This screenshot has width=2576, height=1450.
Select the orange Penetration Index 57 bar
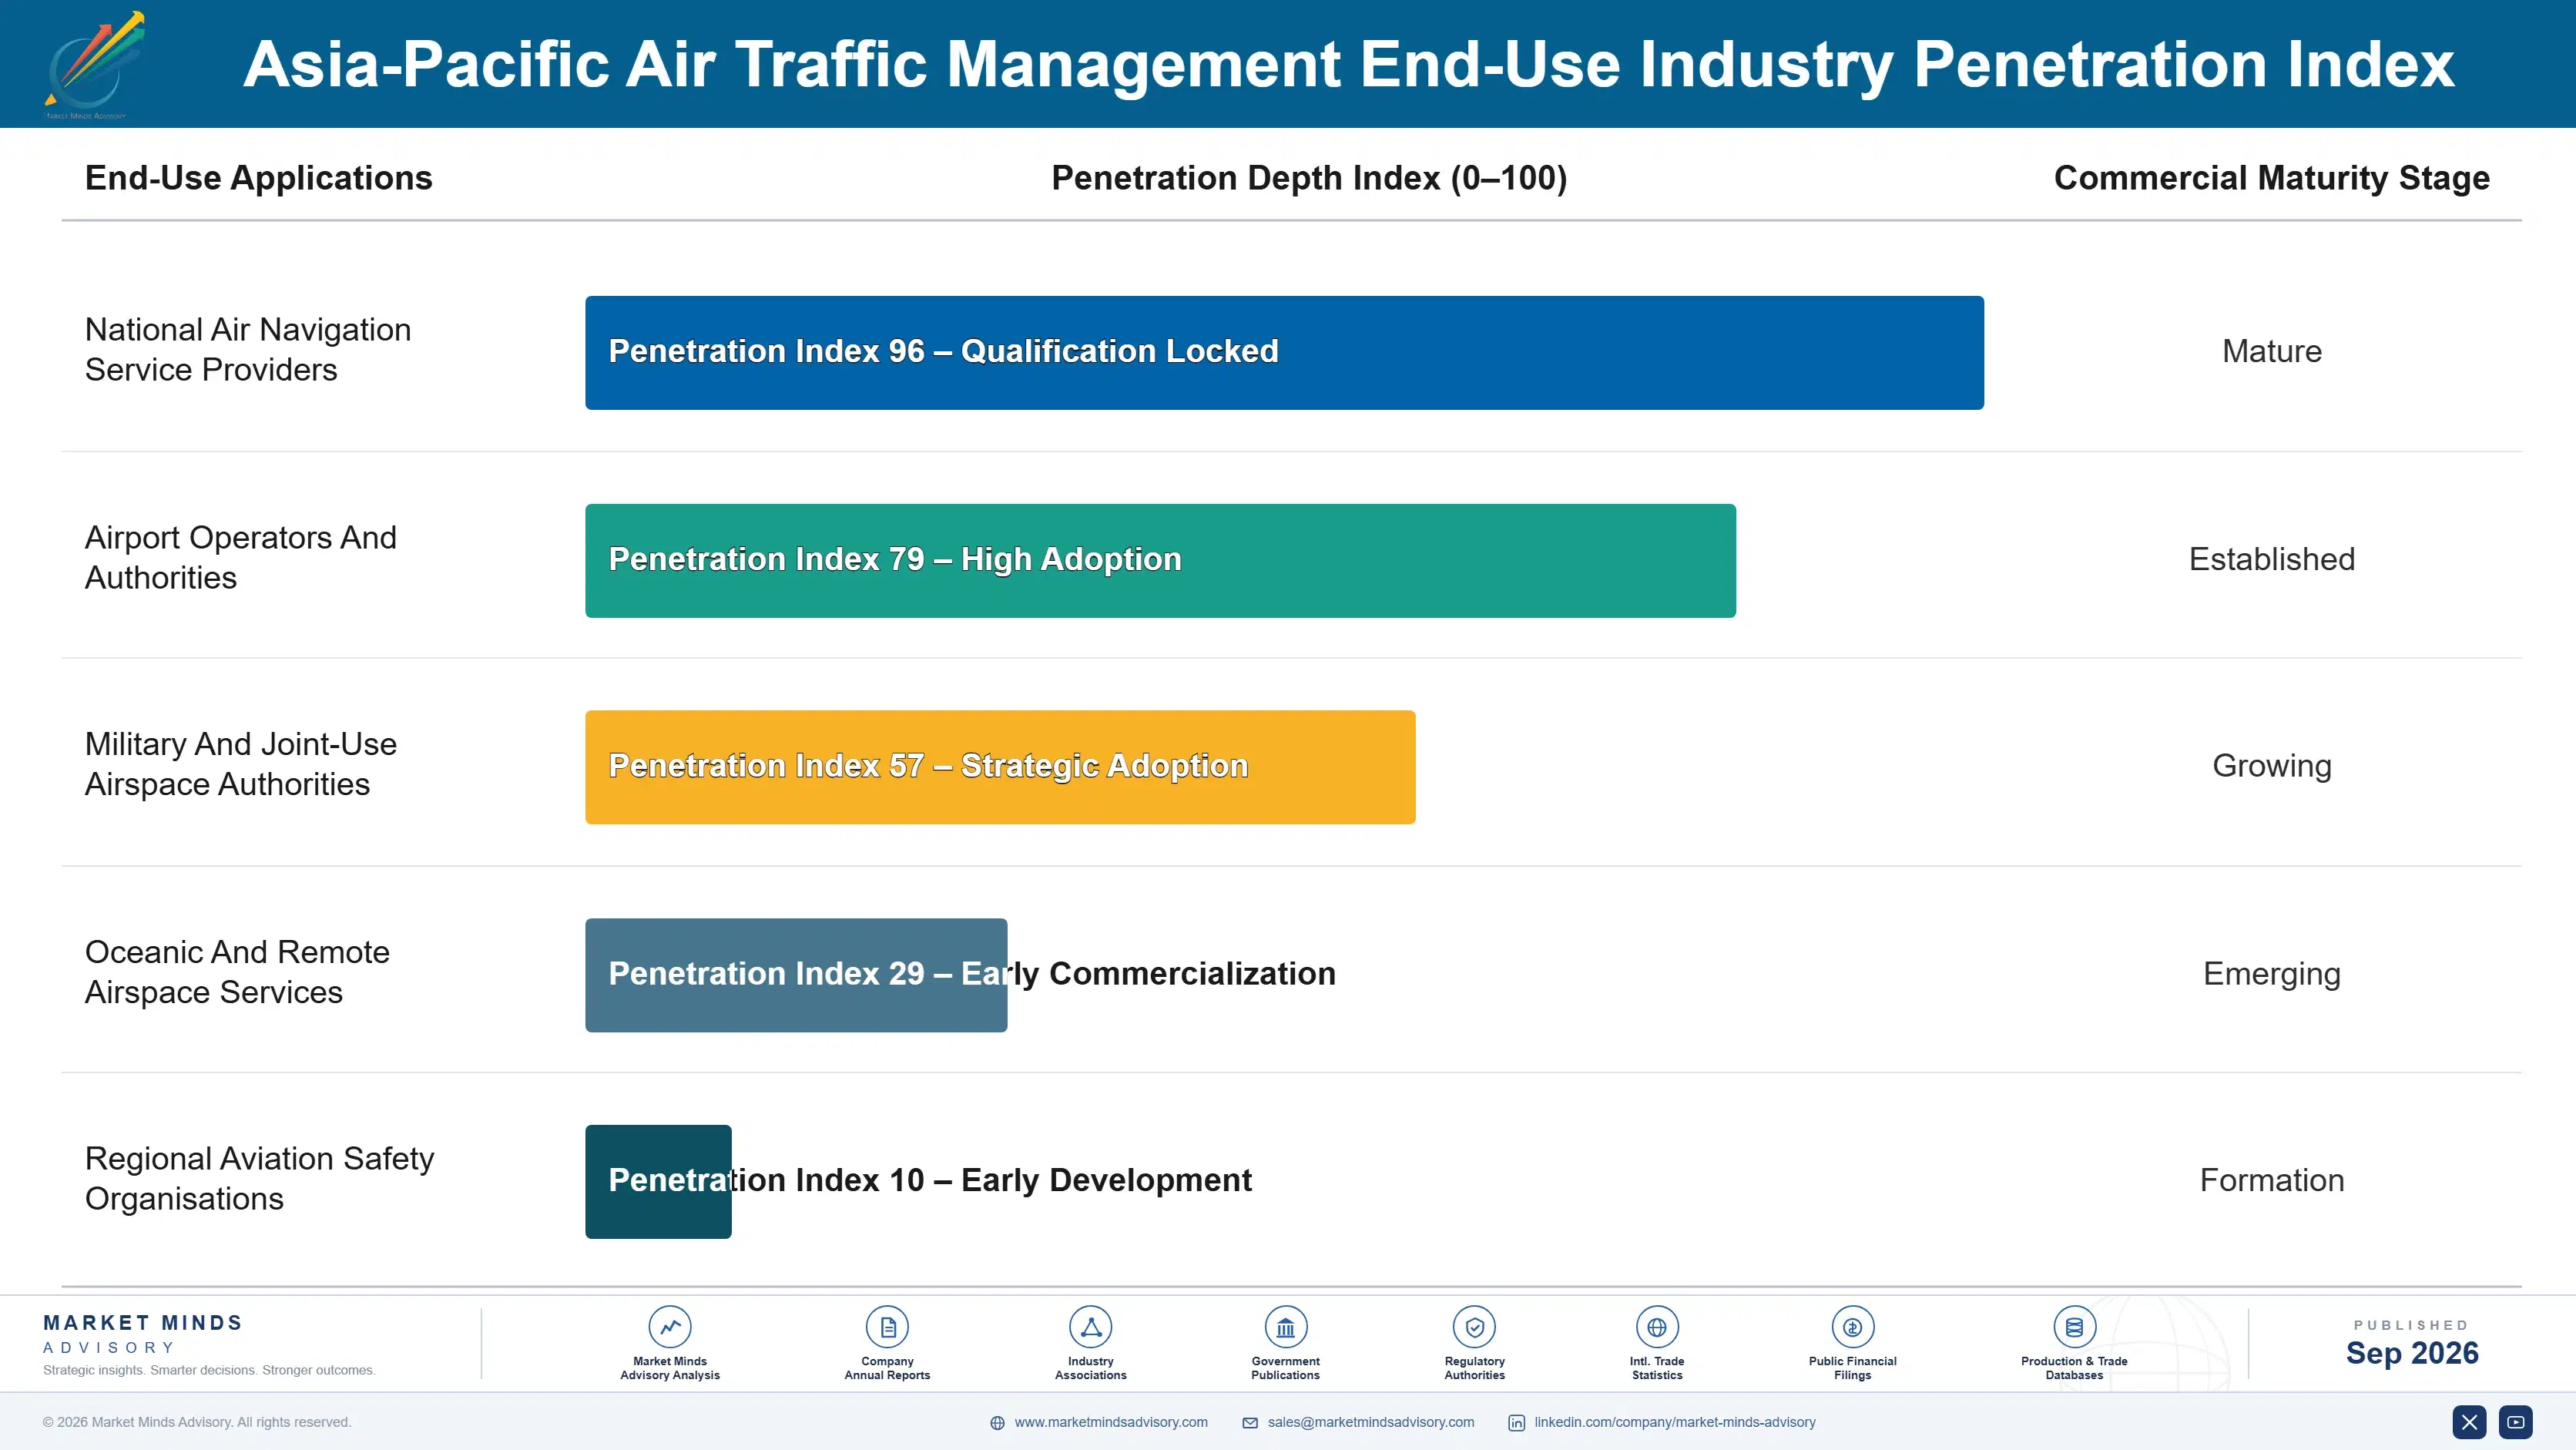1000,767
